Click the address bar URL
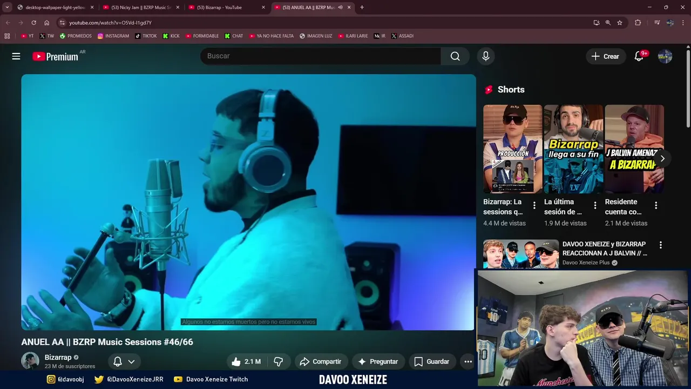 110,23
